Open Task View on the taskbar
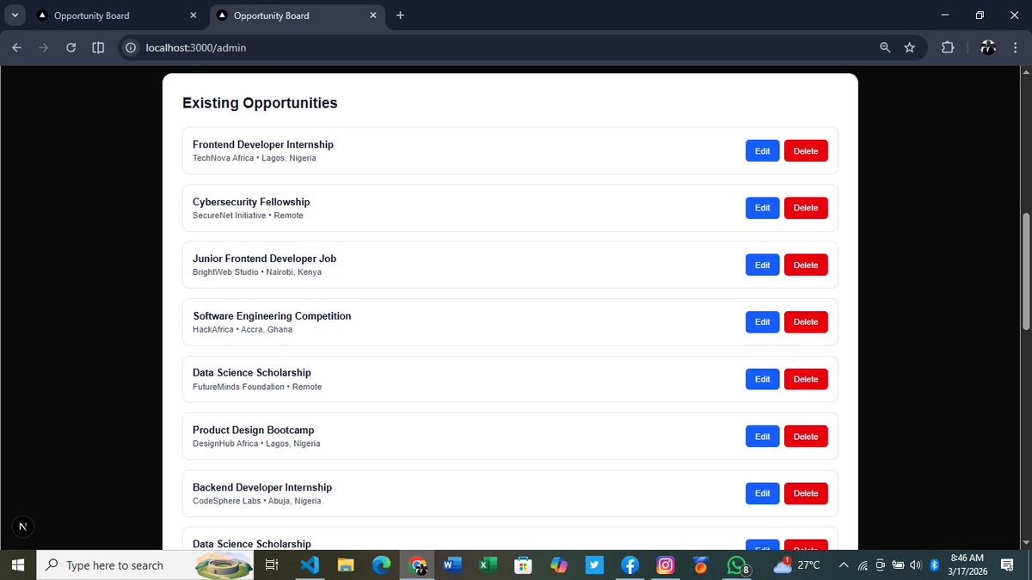The width and height of the screenshot is (1032, 580). click(x=271, y=565)
